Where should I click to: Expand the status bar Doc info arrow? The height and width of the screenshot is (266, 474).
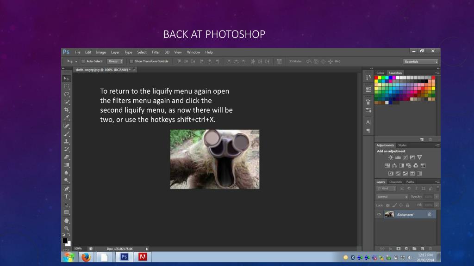click(147, 249)
